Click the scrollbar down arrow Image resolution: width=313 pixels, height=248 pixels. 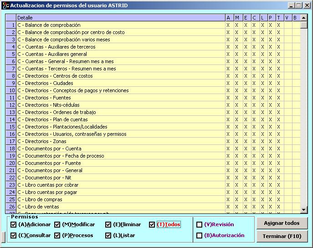[x=303, y=209]
